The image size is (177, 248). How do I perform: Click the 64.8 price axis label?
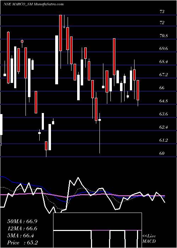[x=164, y=101]
